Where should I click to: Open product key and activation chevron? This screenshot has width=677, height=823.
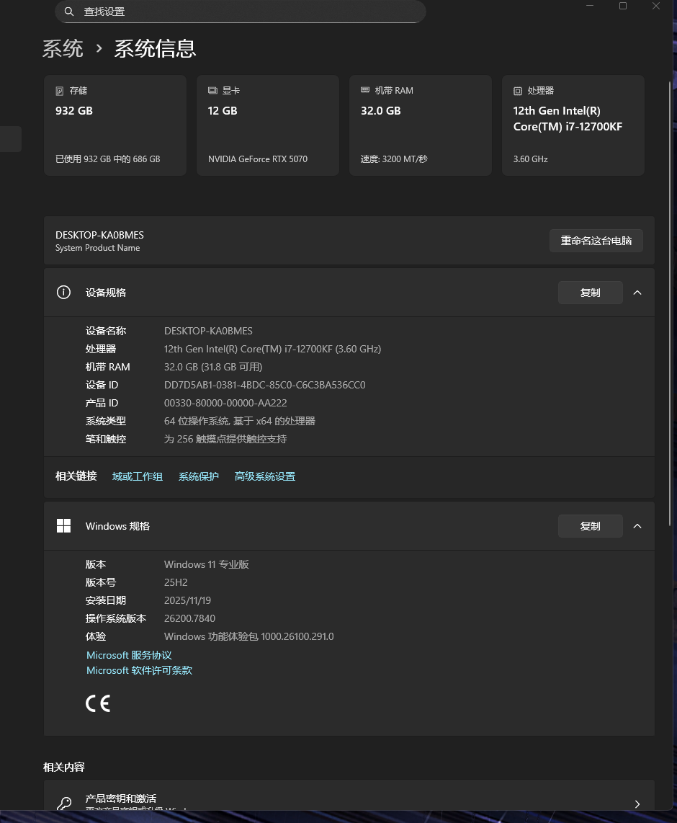point(637,804)
